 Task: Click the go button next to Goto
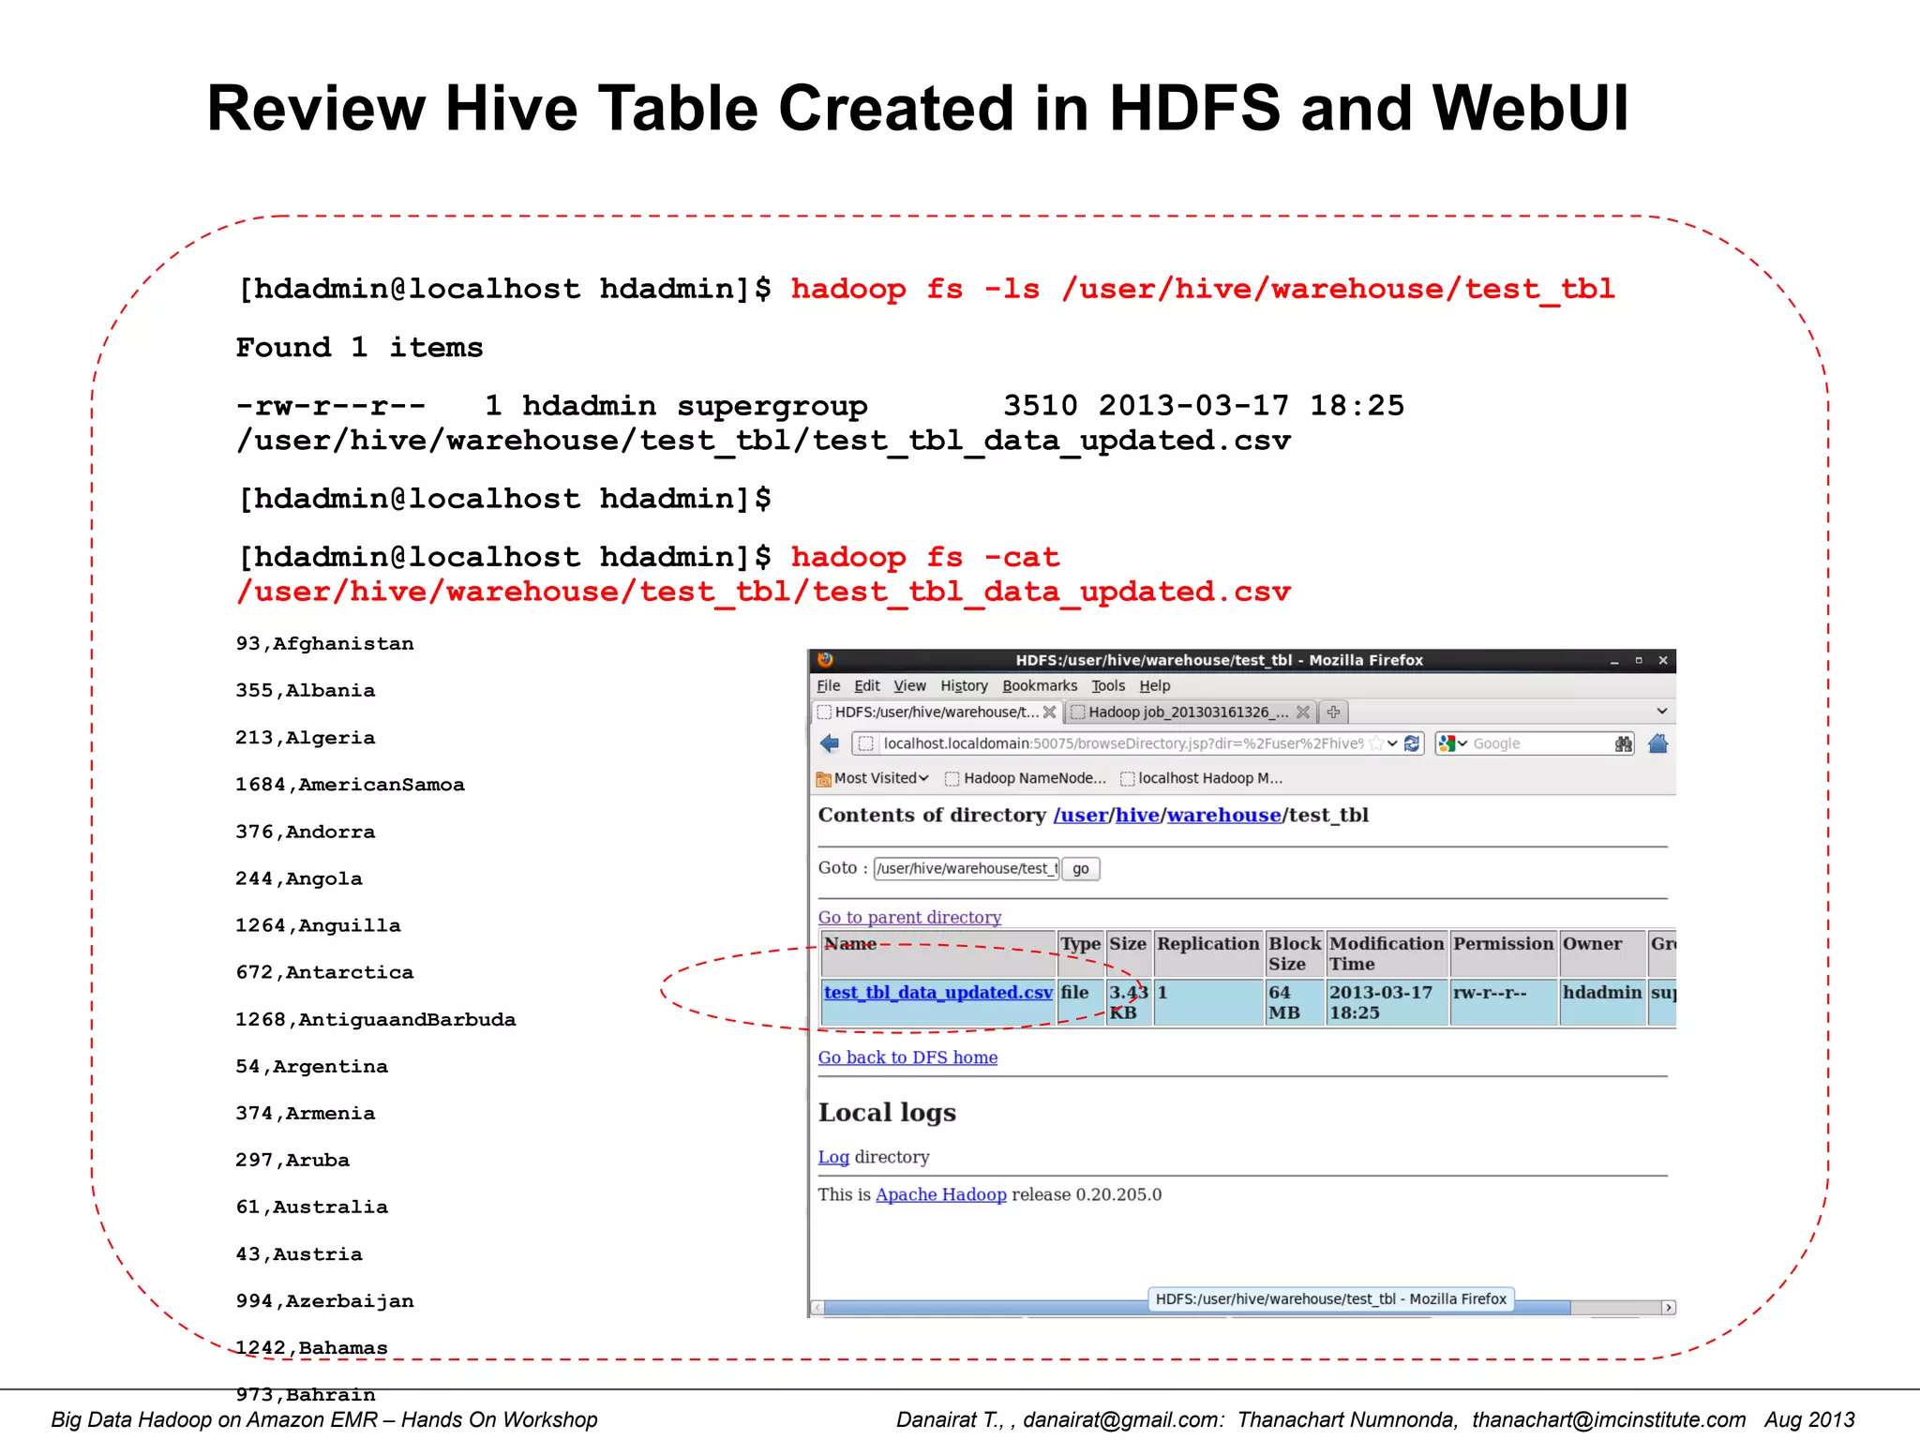(x=1080, y=868)
